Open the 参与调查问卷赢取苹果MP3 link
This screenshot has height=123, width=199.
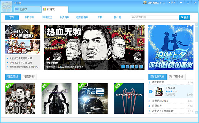24,67
